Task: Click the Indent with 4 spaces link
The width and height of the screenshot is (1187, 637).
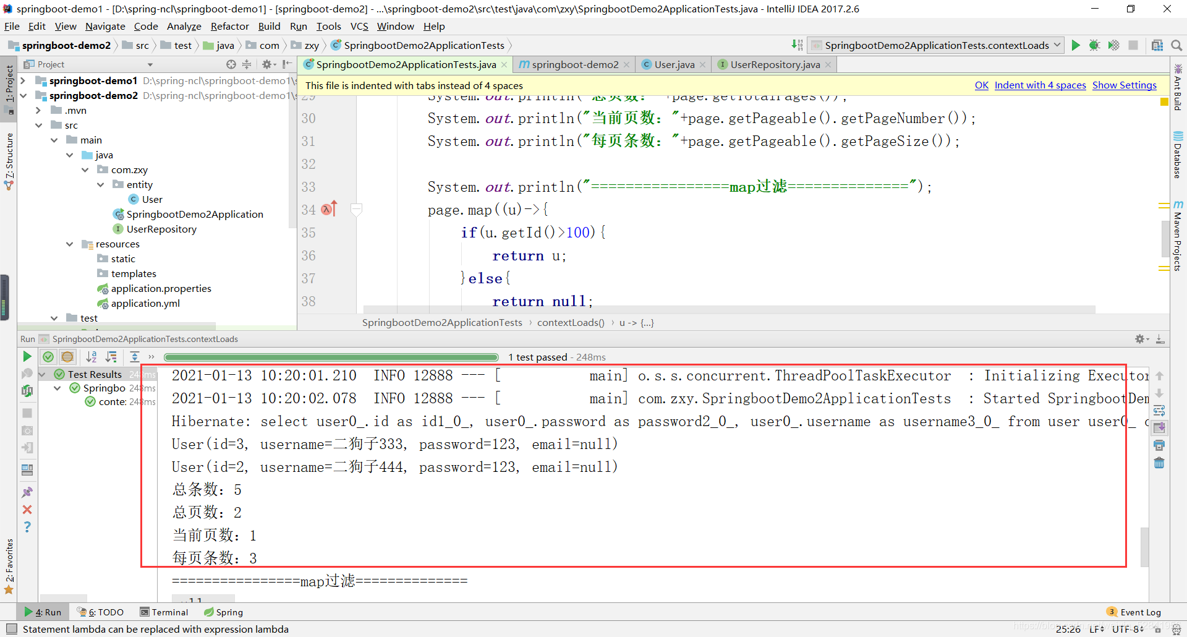Action: click(1040, 85)
